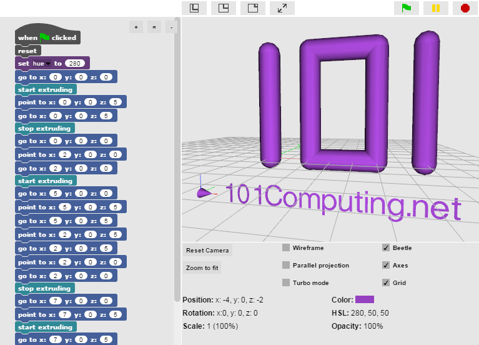Click the x value in point to x:2 z:0 below first stop extruding
The width and height of the screenshot is (479, 345).
(65, 155)
